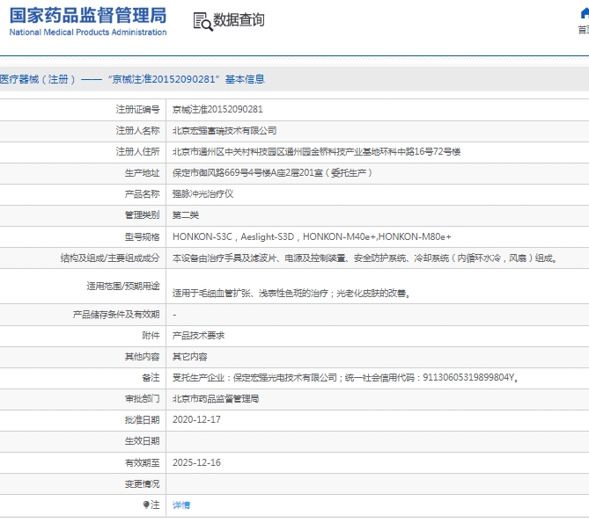Screen dimensions: 589x523
Task: Click the 注册人名称 label
Action: 138,130
